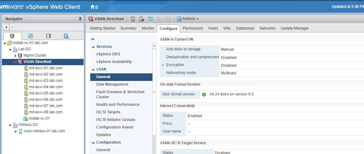Viewport: 364px width, 154px height.
Task: Collapse the Witness-DC datacenter node
Action: [10, 125]
